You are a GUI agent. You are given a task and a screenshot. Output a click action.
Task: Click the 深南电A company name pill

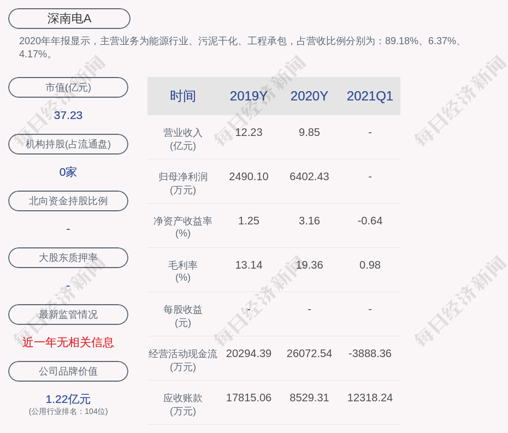point(69,19)
